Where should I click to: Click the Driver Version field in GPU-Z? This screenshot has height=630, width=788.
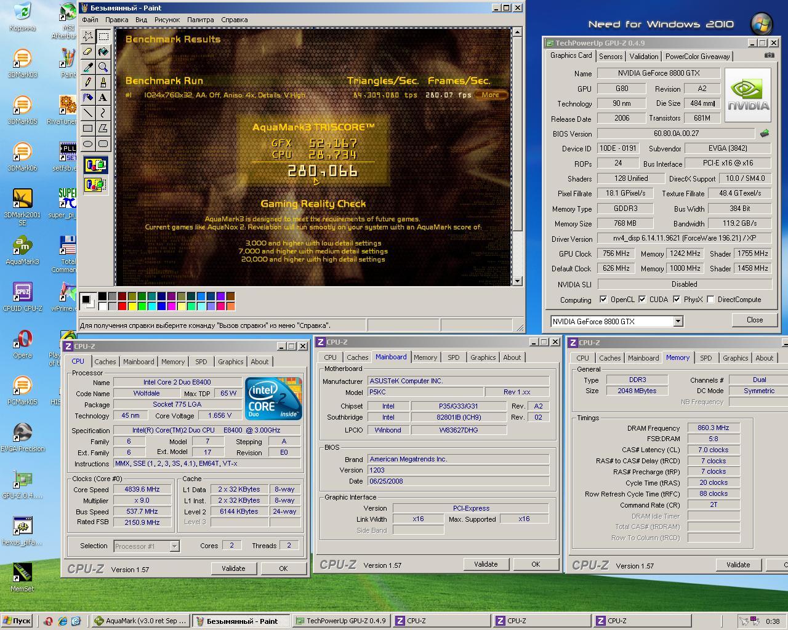coord(684,239)
